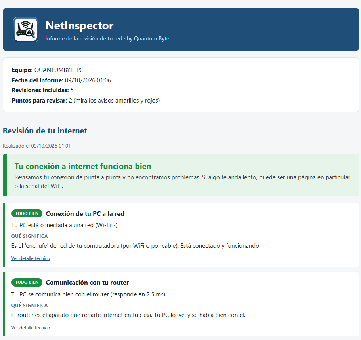Click TODO BIEN badge for Comunicación con tu router
Image resolution: width=361 pixels, height=340 pixels.
(x=27, y=282)
